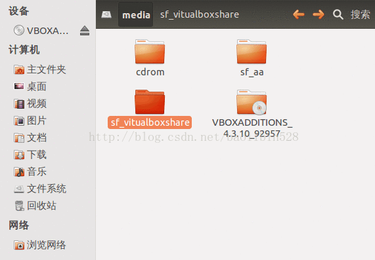The width and height of the screenshot is (375, 260).
Task: Click the 下载 downloads folder icon
Action: tap(19, 155)
